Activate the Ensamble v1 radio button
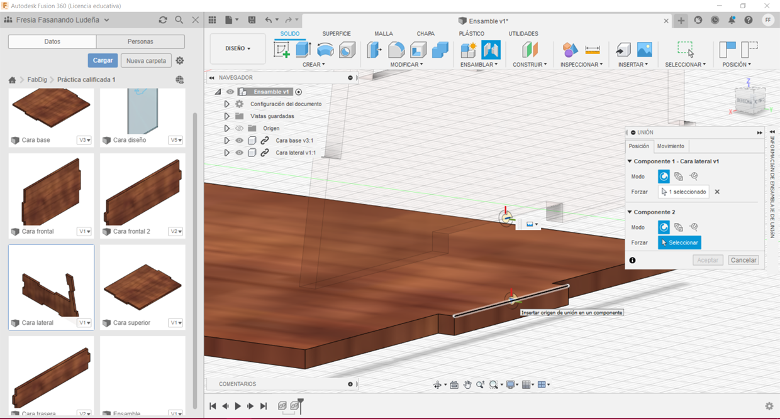The width and height of the screenshot is (780, 419). [x=299, y=92]
